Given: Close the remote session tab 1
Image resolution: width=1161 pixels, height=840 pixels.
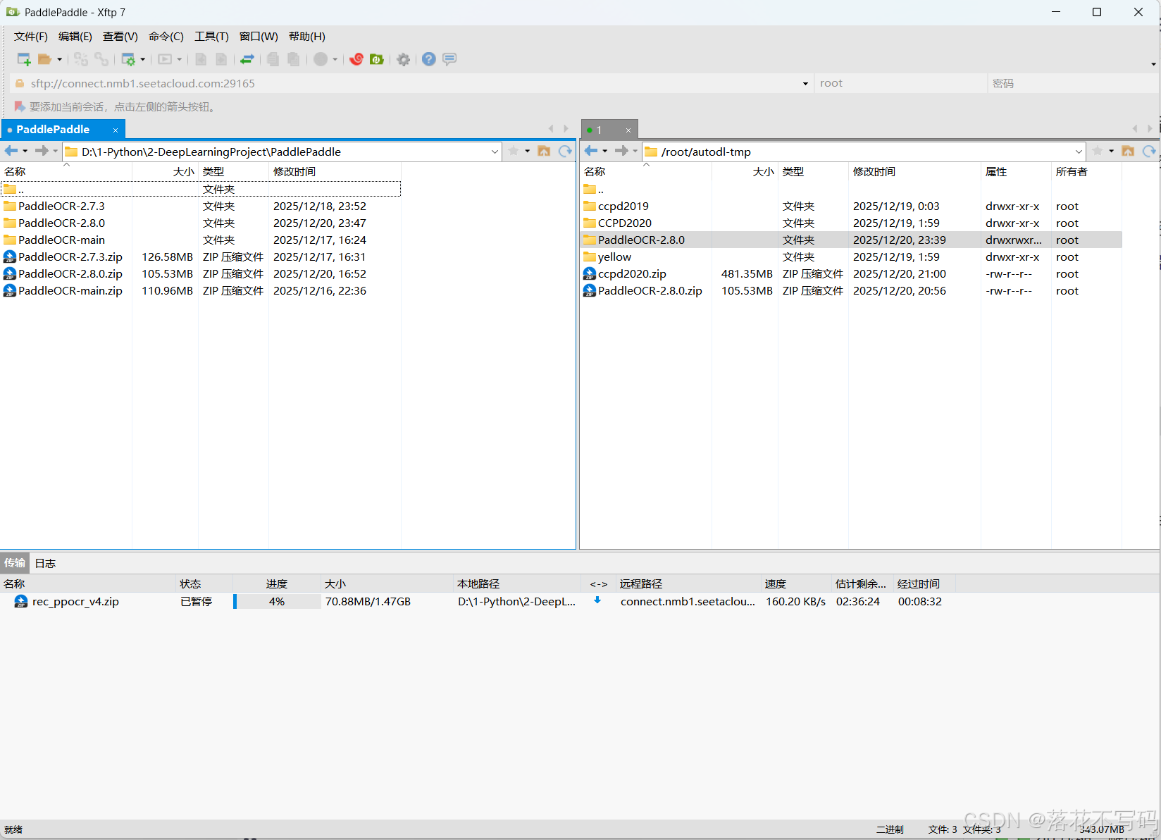Looking at the screenshot, I should [628, 130].
